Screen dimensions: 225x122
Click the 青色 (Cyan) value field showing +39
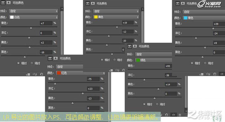tap(219, 24)
